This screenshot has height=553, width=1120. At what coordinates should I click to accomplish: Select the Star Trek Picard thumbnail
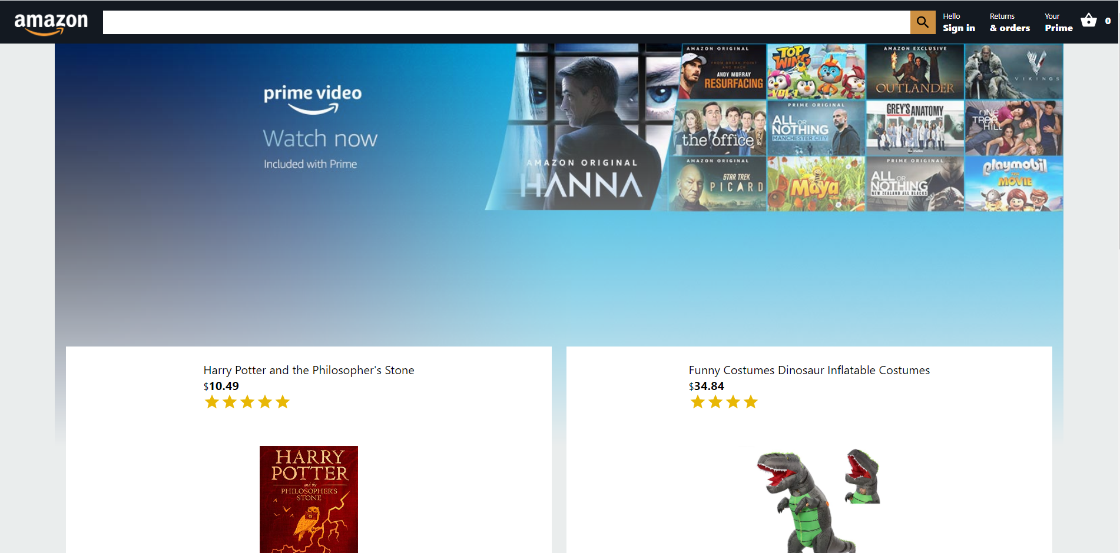coord(717,184)
